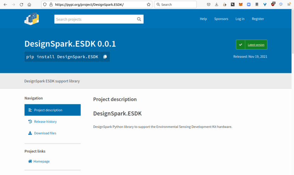
Task: Click the DesignSpark.ESDK description heading
Action: tap(117, 113)
